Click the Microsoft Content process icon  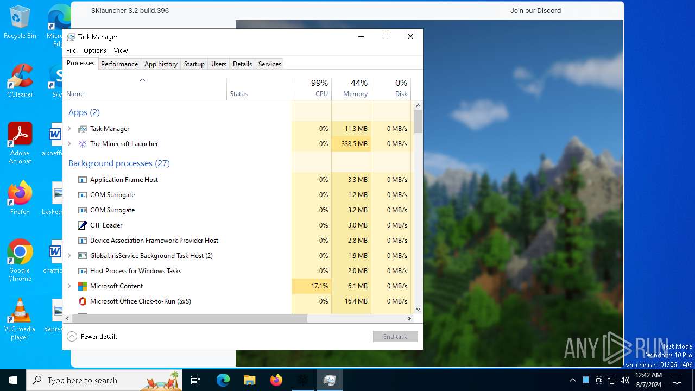(83, 286)
